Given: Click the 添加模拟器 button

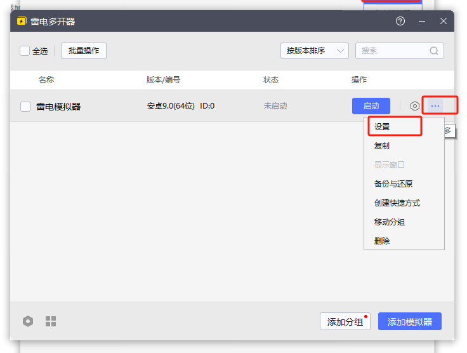Looking at the screenshot, I should [410, 321].
